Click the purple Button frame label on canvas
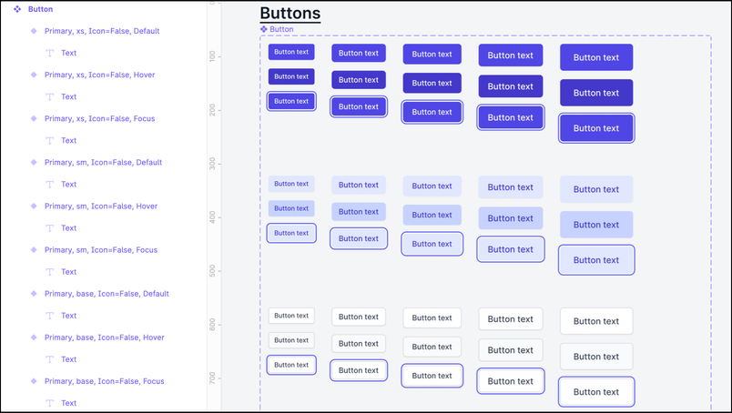 pyautogui.click(x=281, y=29)
